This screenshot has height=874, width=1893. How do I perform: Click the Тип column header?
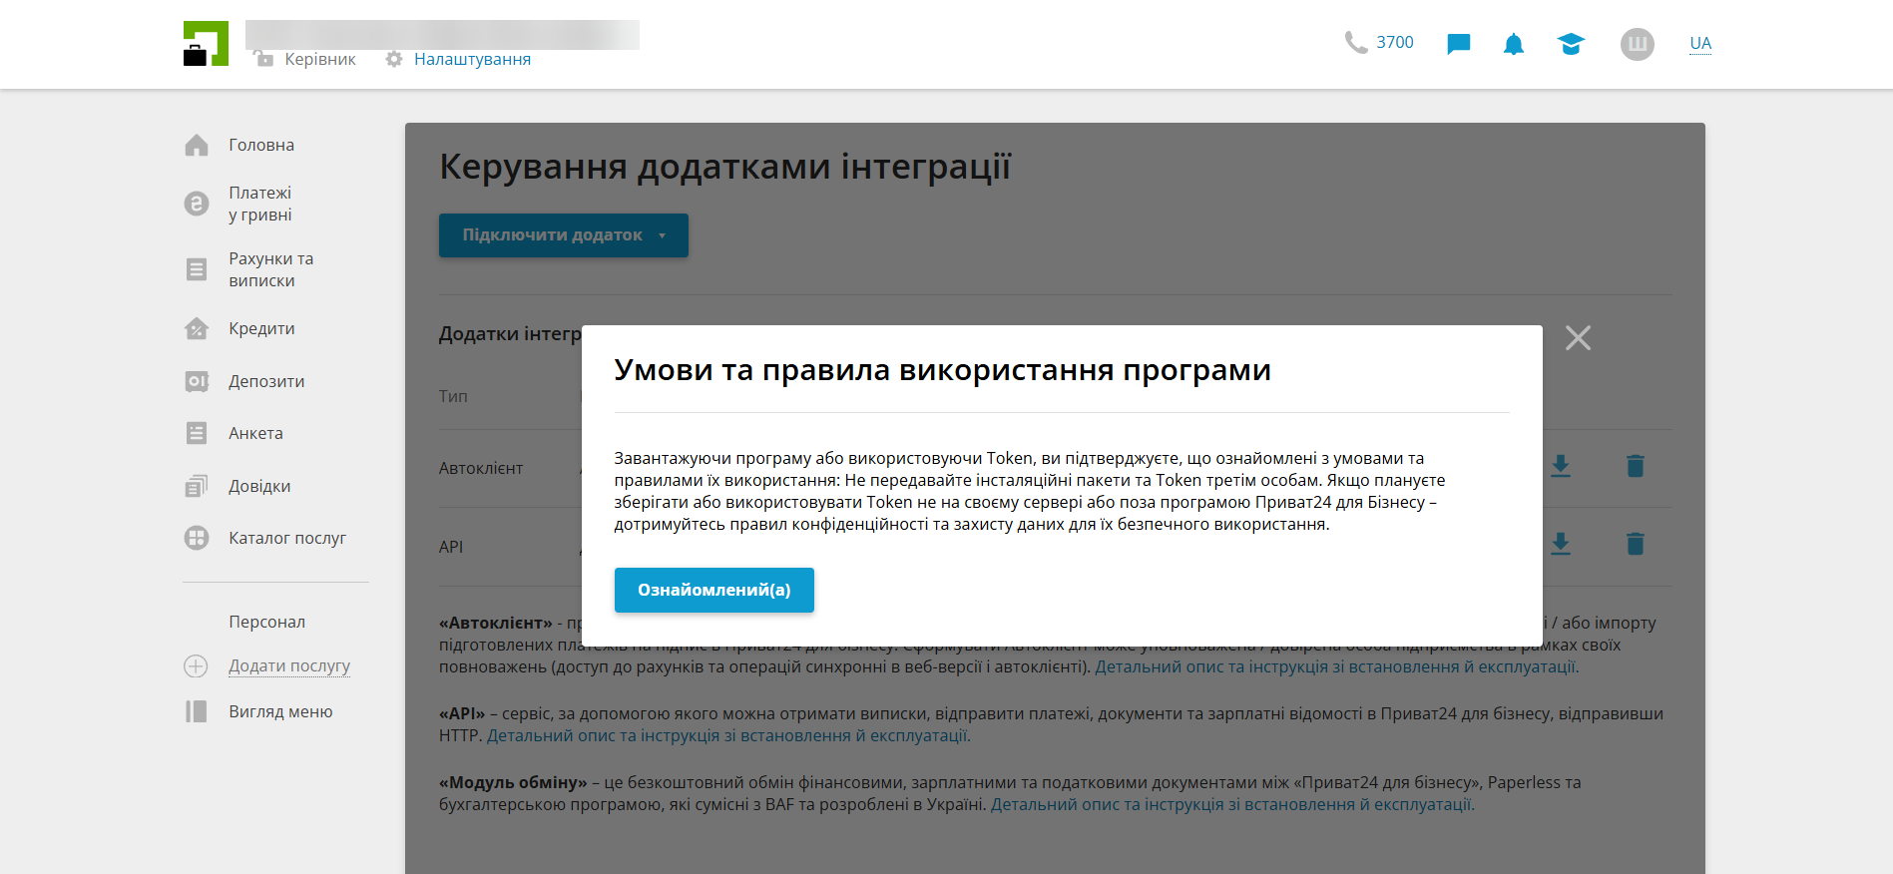click(453, 396)
